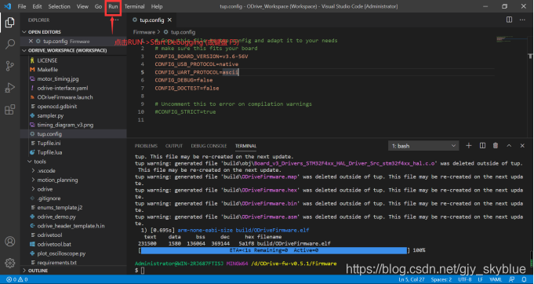
Task: Open the Explorer view in activity bar
Action: pos(10,23)
